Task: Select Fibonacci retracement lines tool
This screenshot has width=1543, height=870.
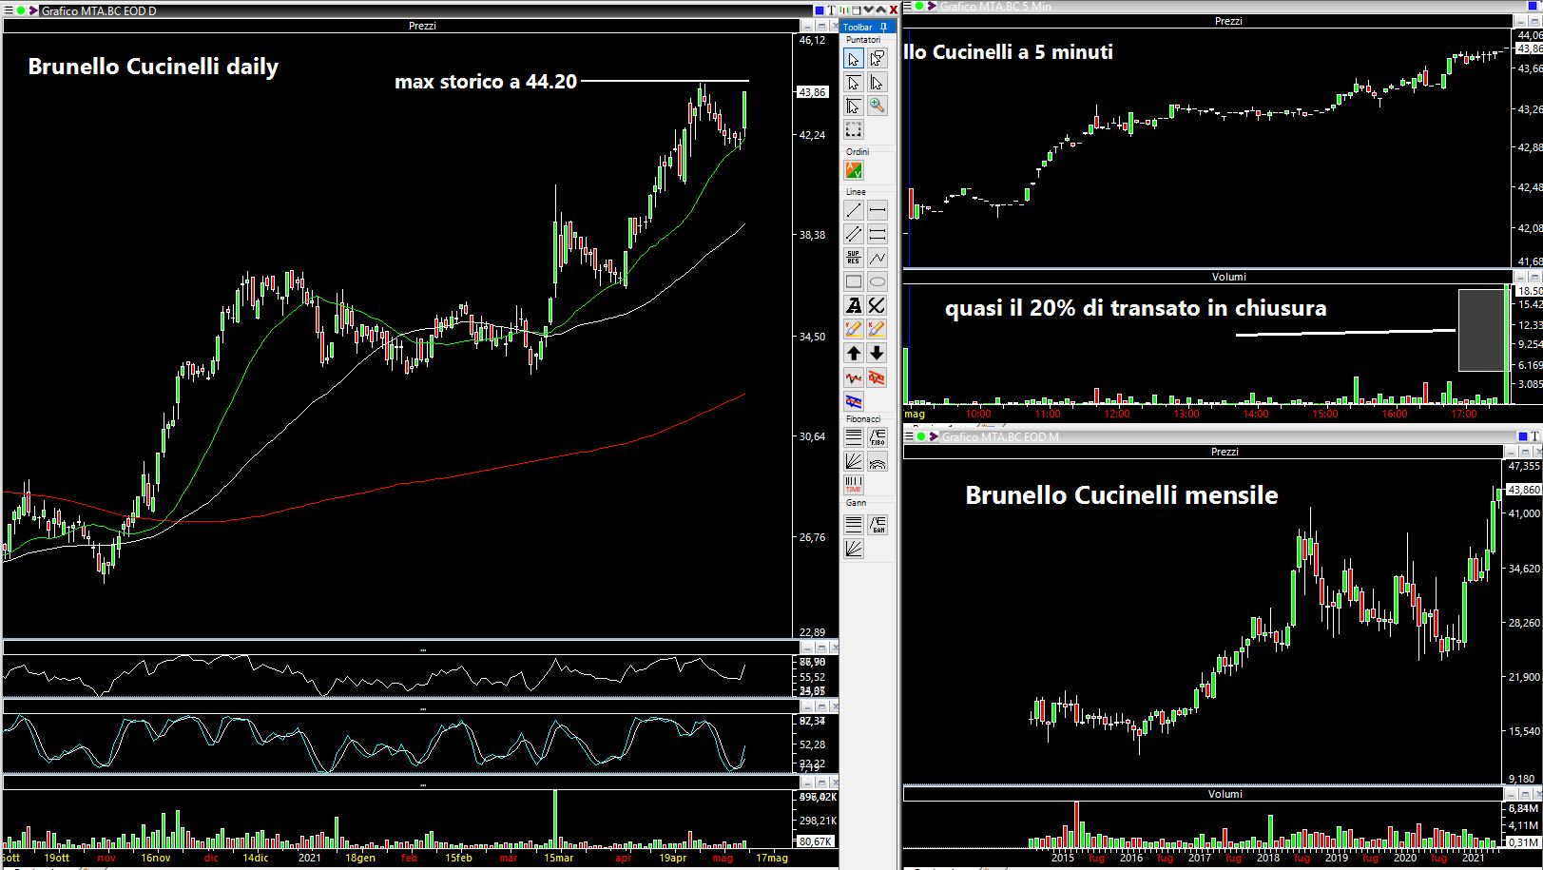Action: (854, 437)
